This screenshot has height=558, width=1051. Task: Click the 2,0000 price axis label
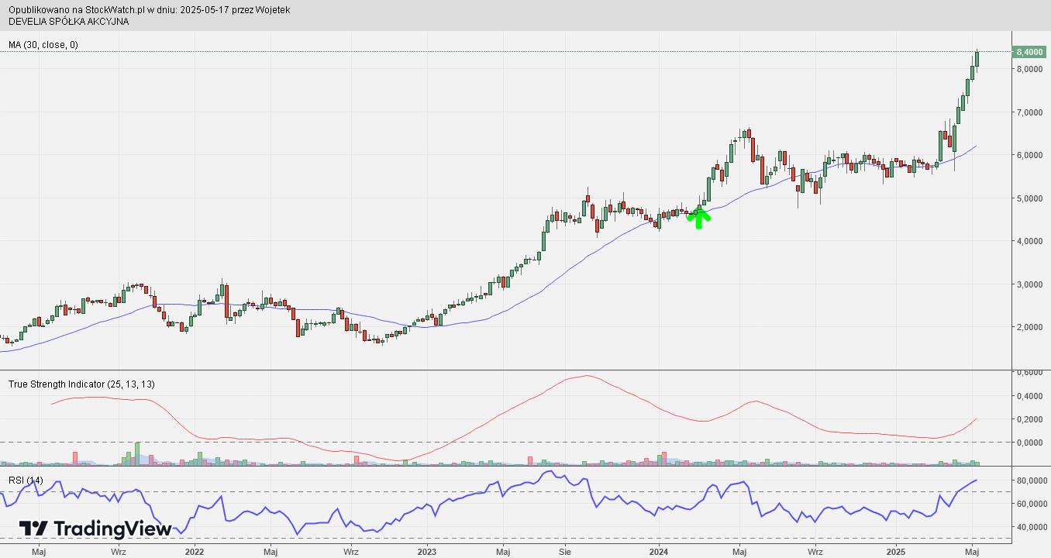1029,327
